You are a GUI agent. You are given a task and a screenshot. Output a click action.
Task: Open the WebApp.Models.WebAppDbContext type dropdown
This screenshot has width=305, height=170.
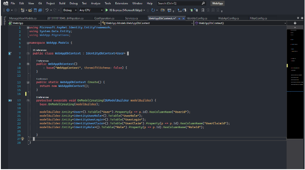point(147,23)
